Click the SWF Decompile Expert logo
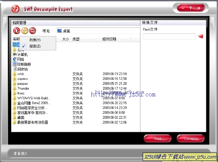The height and width of the screenshot is (162, 218). pos(15,9)
